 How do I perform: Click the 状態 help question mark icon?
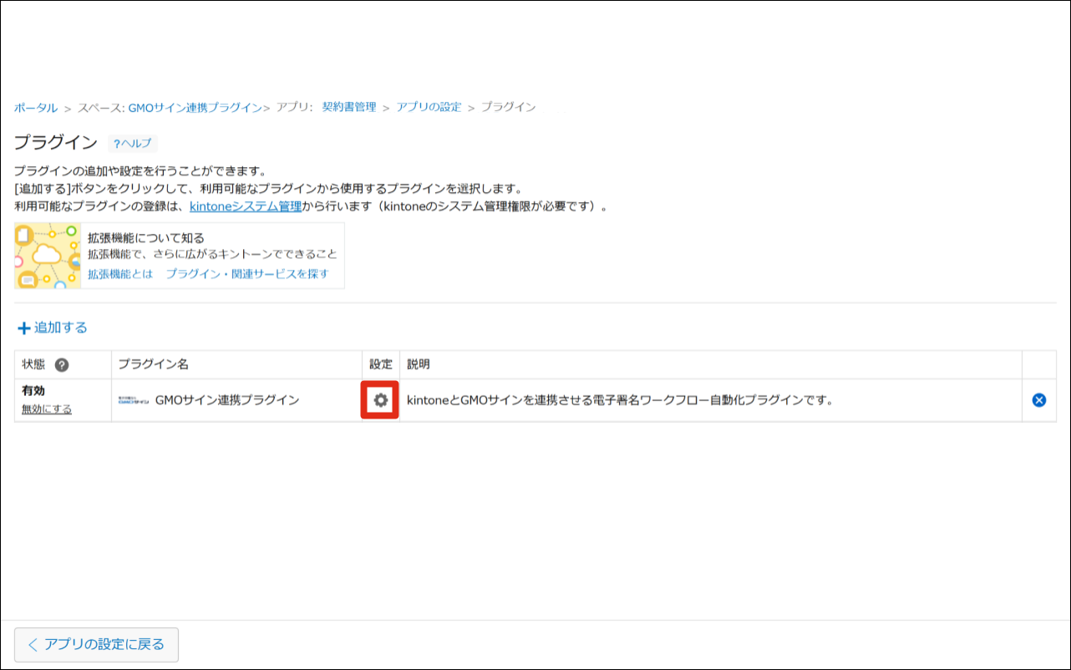pyautogui.click(x=62, y=365)
